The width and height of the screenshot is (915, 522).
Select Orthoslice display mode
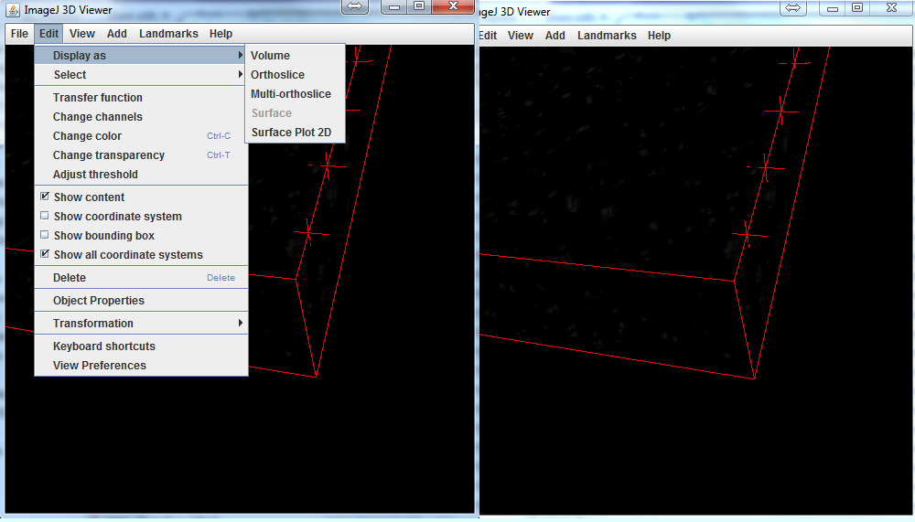pos(277,75)
